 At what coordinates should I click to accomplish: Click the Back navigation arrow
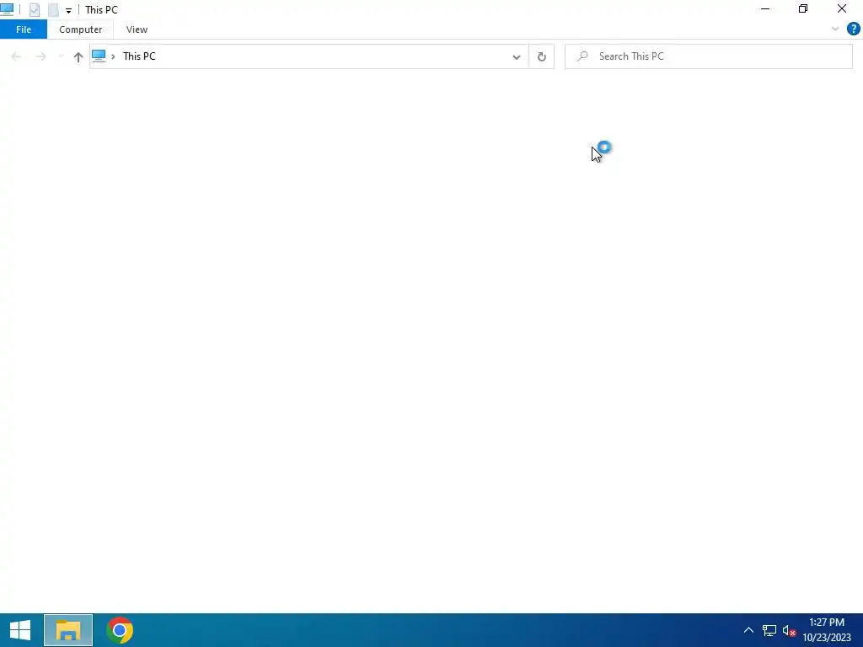(16, 56)
